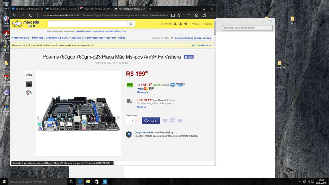This screenshot has width=329, height=185.
Task: Click the Make a Web Note icon
Action: pyautogui.click(x=197, y=15)
